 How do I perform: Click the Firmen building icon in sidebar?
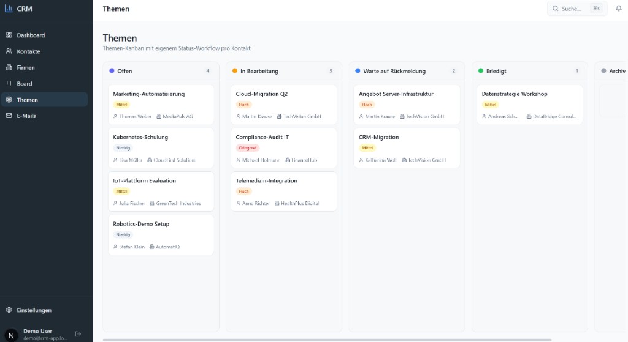(x=9, y=67)
